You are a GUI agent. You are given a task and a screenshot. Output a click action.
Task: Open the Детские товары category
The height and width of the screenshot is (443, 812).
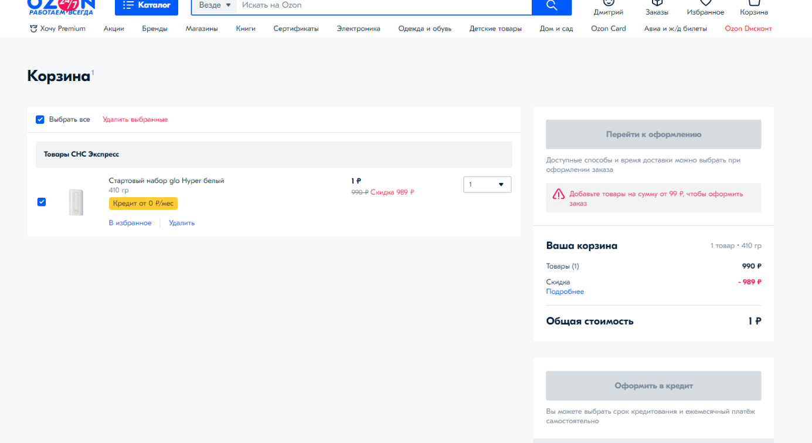tap(495, 29)
